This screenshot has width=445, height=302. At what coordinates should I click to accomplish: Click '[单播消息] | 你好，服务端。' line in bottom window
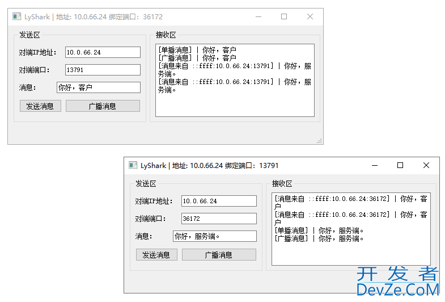tap(319, 230)
